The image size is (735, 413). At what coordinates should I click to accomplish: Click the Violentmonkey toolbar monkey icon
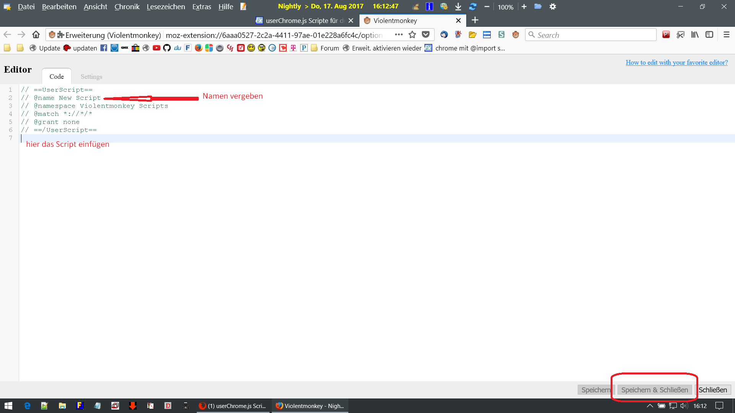click(x=516, y=35)
